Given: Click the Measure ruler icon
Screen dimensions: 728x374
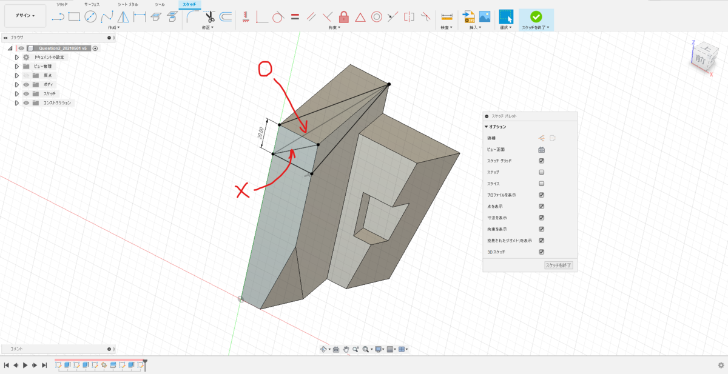Looking at the screenshot, I should [x=447, y=17].
